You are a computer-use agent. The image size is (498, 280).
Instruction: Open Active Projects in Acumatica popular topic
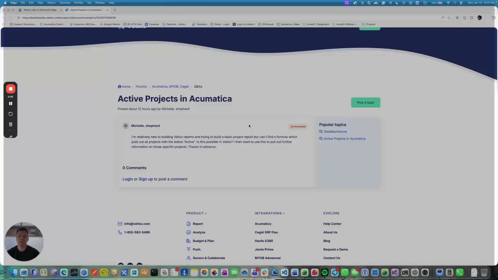click(x=344, y=138)
